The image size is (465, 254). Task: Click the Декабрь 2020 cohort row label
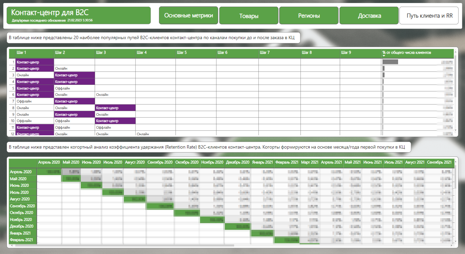point(23,226)
